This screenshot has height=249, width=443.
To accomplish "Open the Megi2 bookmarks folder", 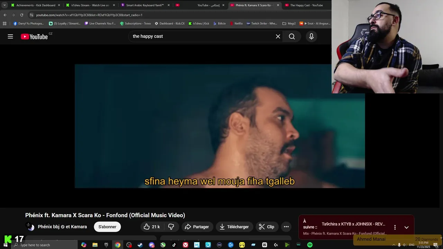I will click(289, 24).
